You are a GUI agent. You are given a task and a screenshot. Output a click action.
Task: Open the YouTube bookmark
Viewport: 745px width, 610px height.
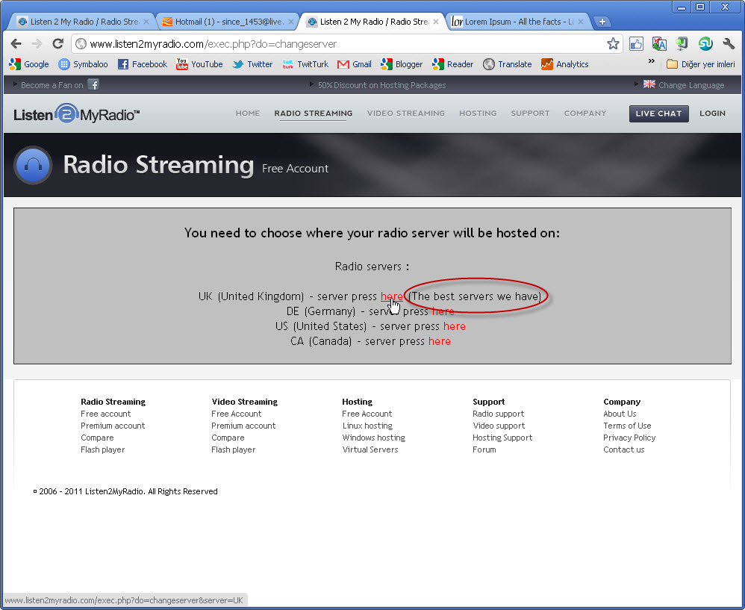tap(199, 64)
